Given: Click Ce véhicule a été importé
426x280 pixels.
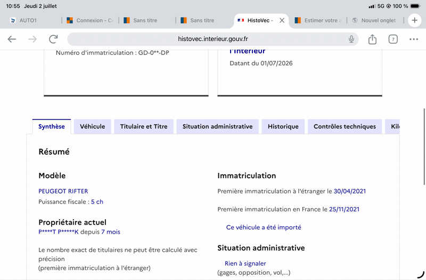Looking at the screenshot, I should coord(264,227).
